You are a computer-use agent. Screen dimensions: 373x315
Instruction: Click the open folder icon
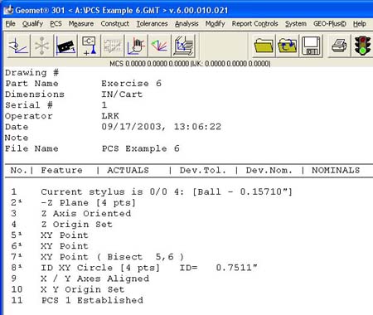point(264,46)
